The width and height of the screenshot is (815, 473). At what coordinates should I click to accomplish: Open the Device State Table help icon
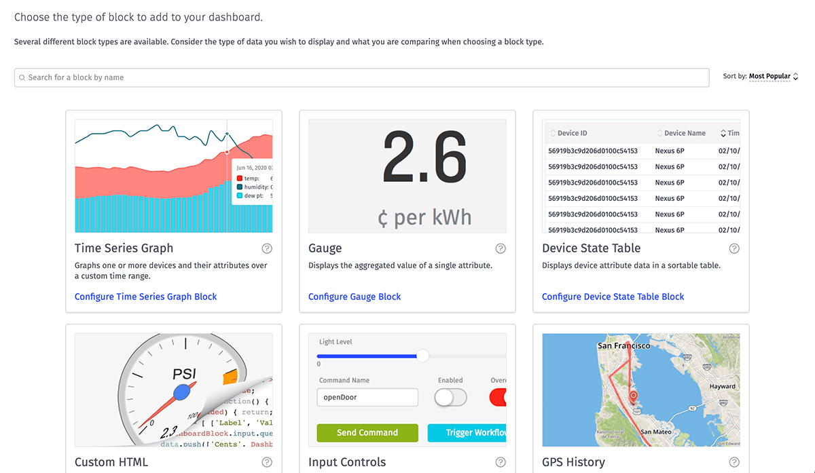coord(734,248)
